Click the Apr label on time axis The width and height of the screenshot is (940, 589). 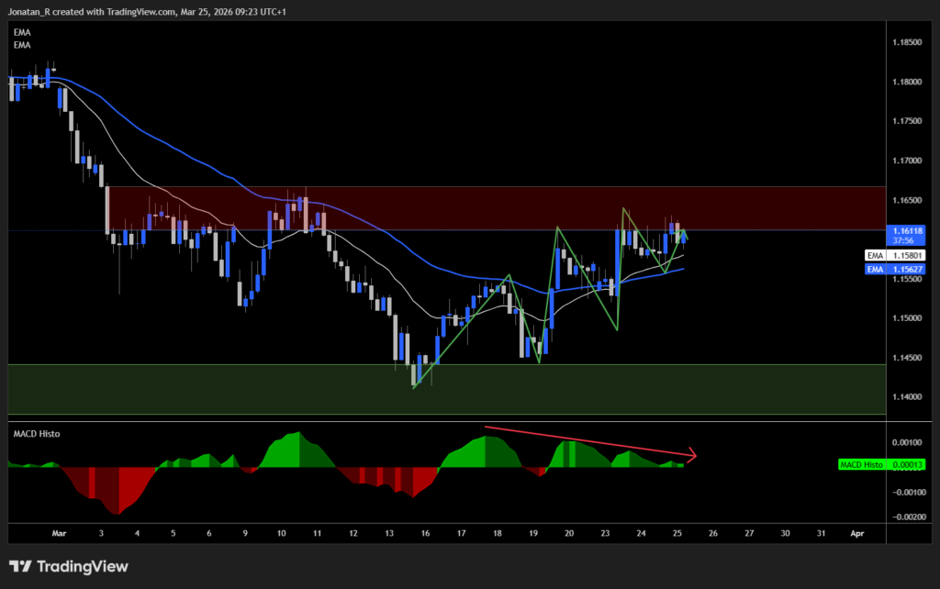(x=856, y=532)
